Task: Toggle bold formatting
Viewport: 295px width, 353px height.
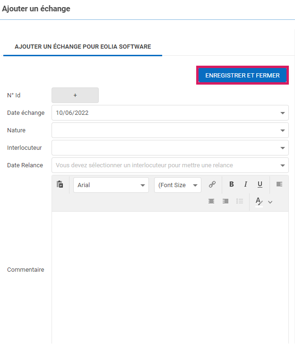Action: tap(232, 185)
